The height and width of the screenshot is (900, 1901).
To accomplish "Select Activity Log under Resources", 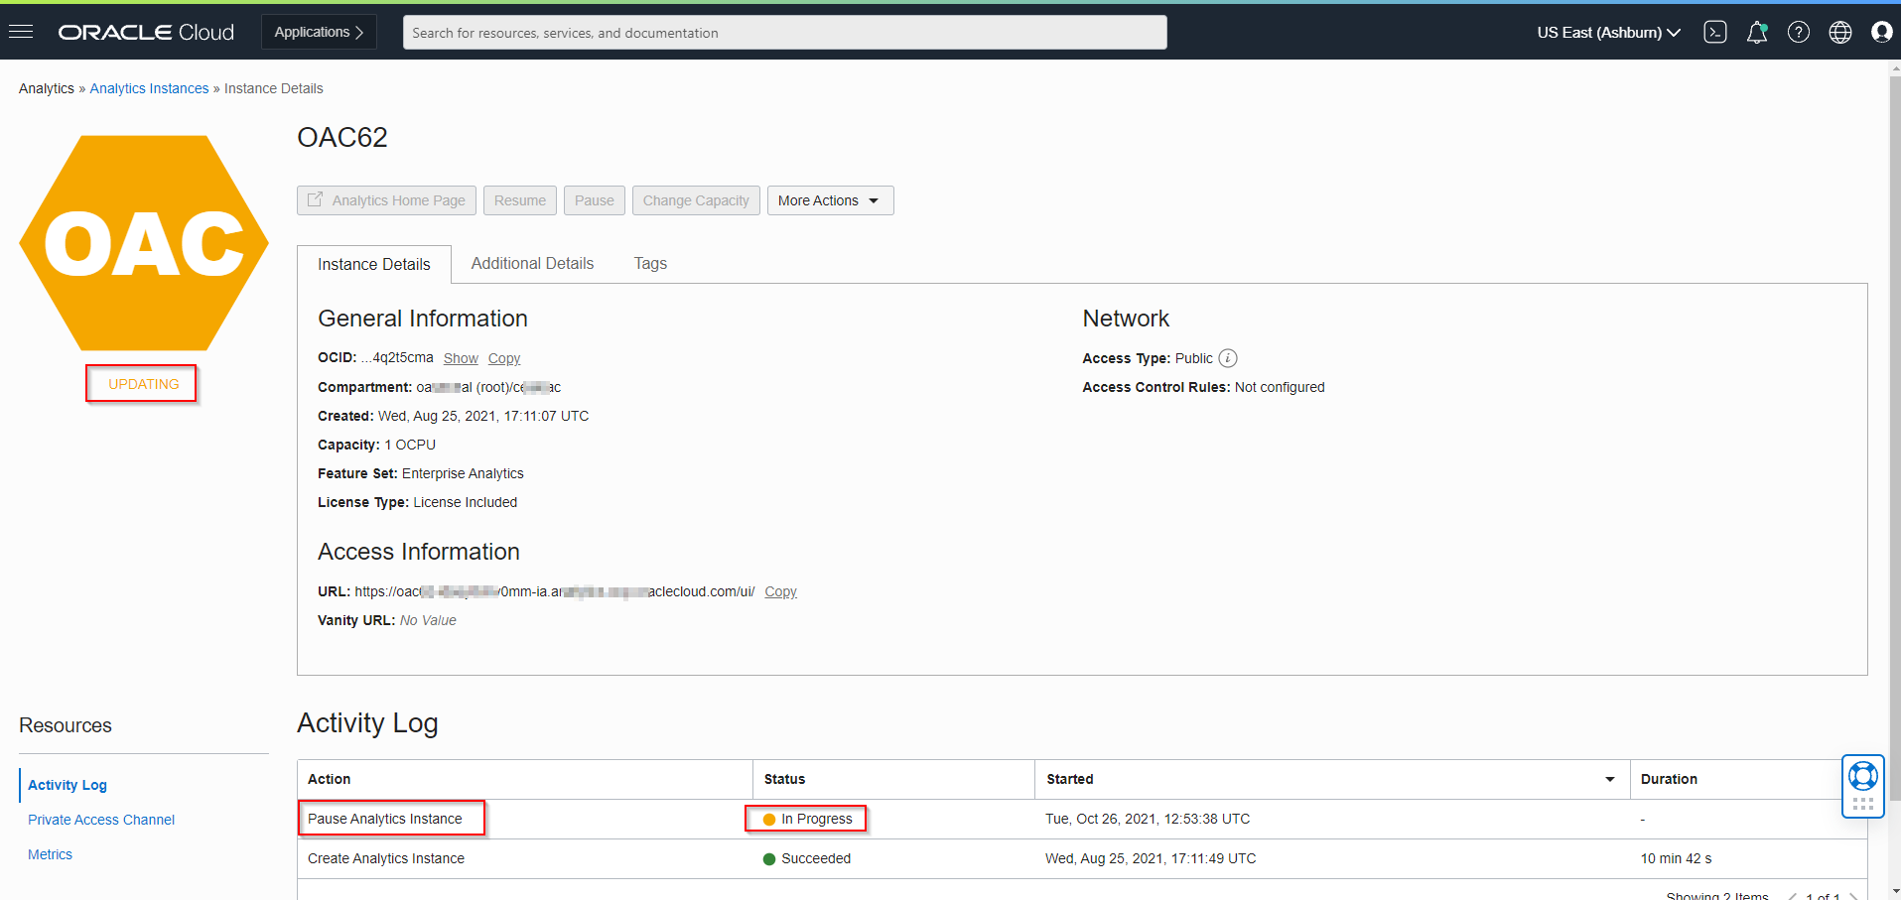I will [68, 785].
